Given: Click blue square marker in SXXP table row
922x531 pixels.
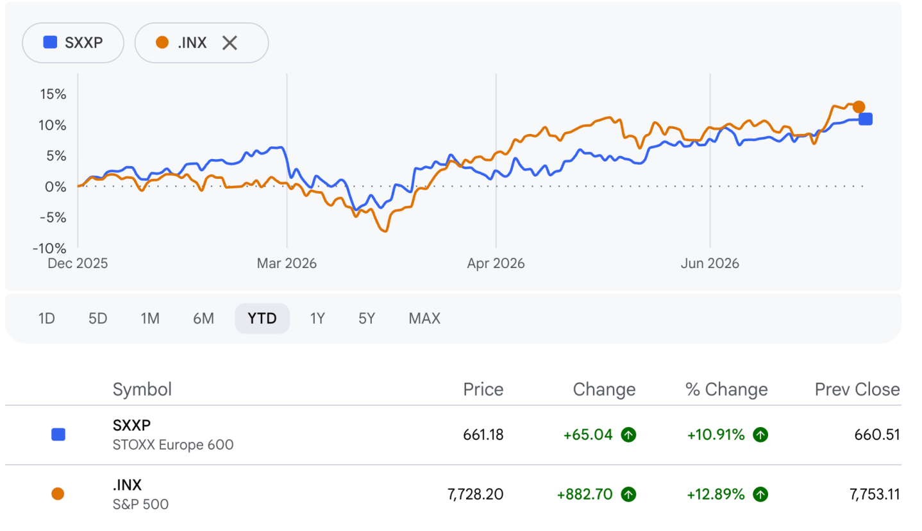Looking at the screenshot, I should coord(58,435).
